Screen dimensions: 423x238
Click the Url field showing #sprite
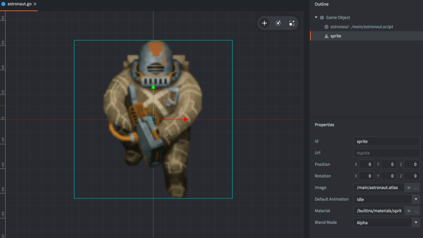[386, 153]
